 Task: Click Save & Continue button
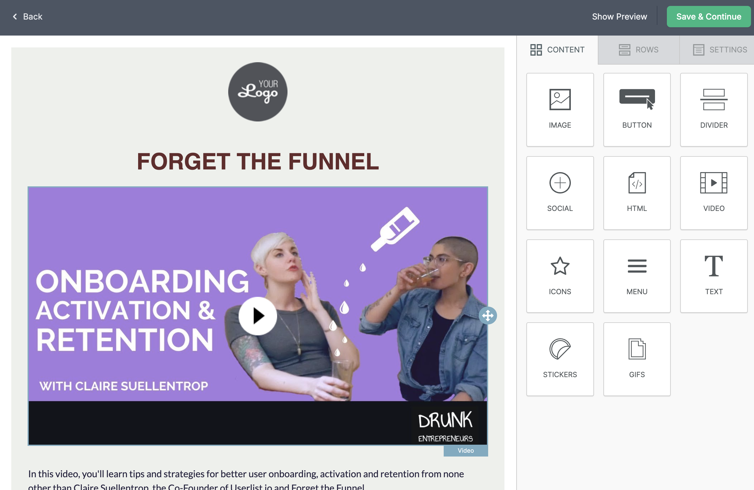(x=708, y=17)
